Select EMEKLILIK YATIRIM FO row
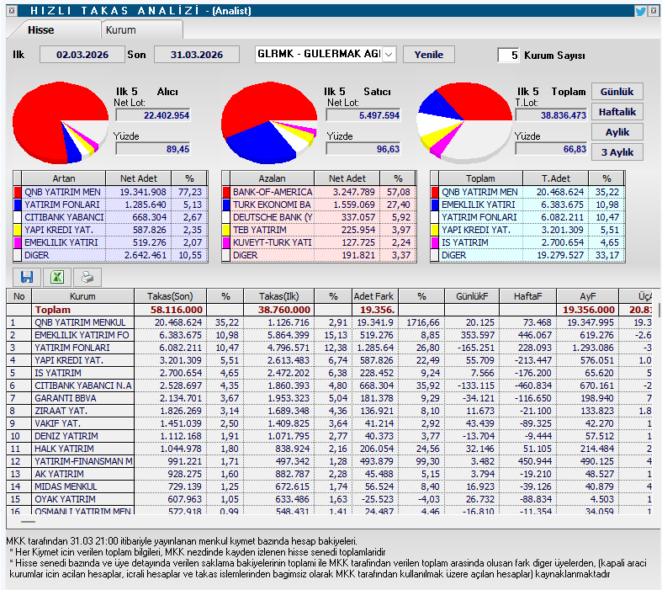 329,335
